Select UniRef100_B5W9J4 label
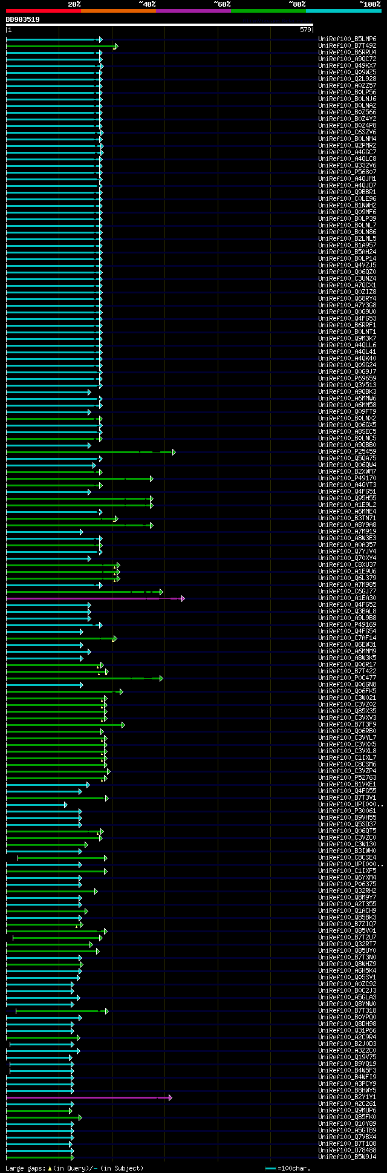 click(x=347, y=1157)
